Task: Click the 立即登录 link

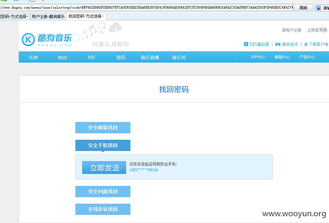Action: (315, 30)
